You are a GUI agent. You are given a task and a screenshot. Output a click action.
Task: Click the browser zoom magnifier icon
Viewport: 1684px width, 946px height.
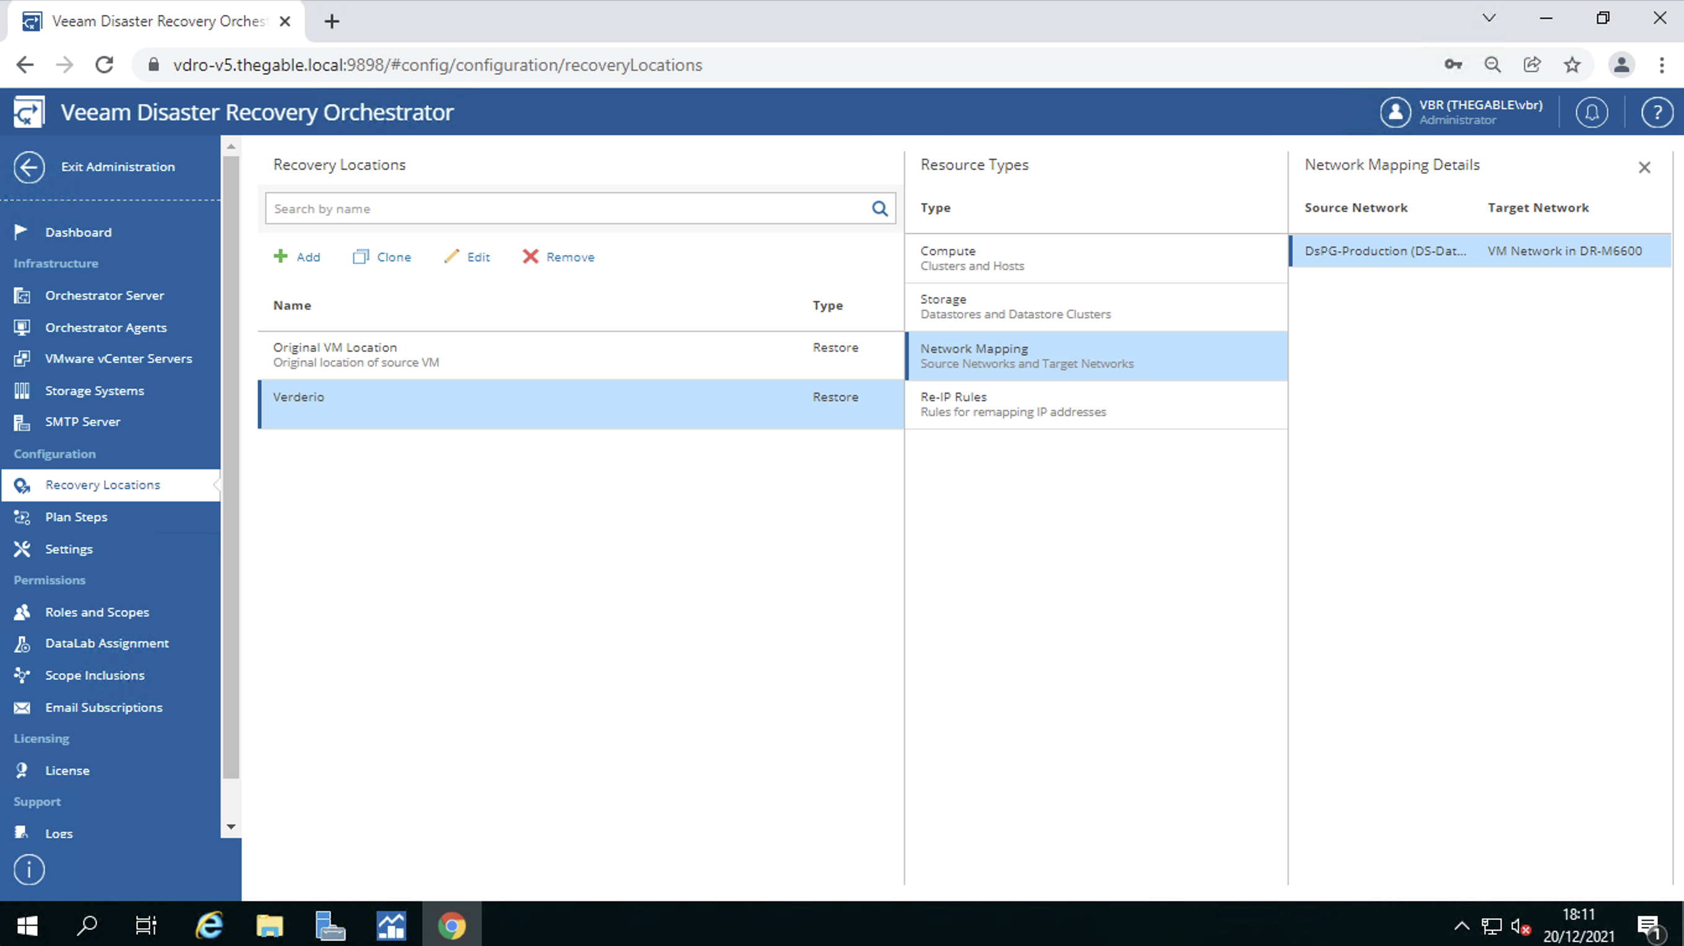pyautogui.click(x=1493, y=65)
